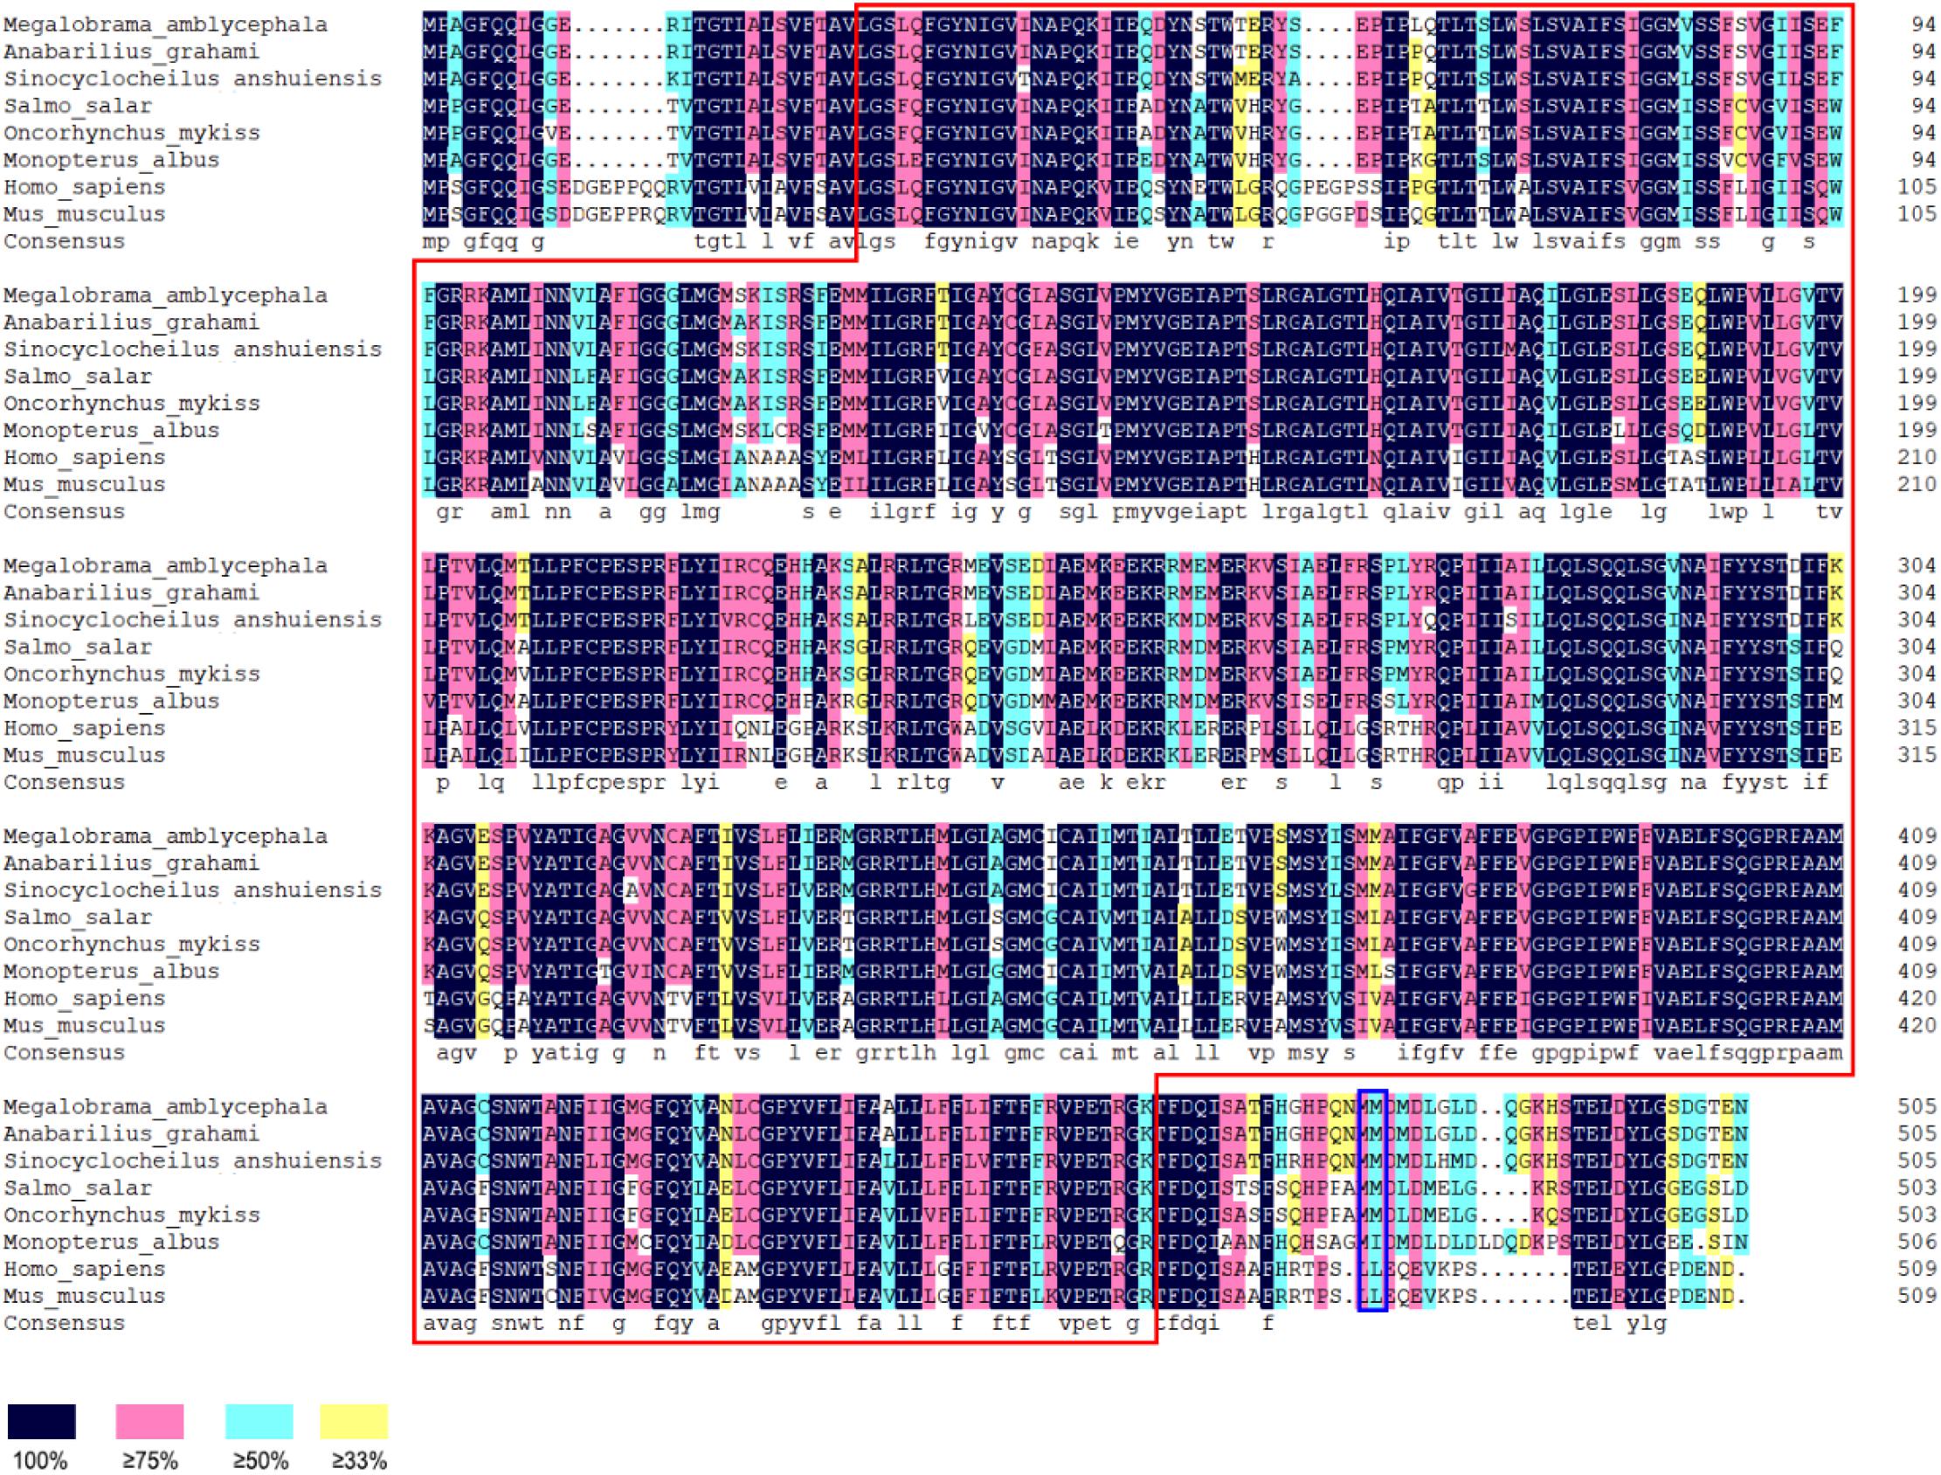
Task: Click Oncorhynchus_mykiss label in row ending 304
Action: coord(132,675)
